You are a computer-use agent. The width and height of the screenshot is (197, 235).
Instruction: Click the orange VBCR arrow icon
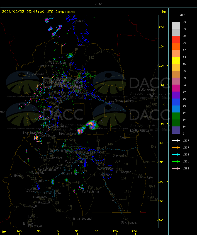(176, 147)
